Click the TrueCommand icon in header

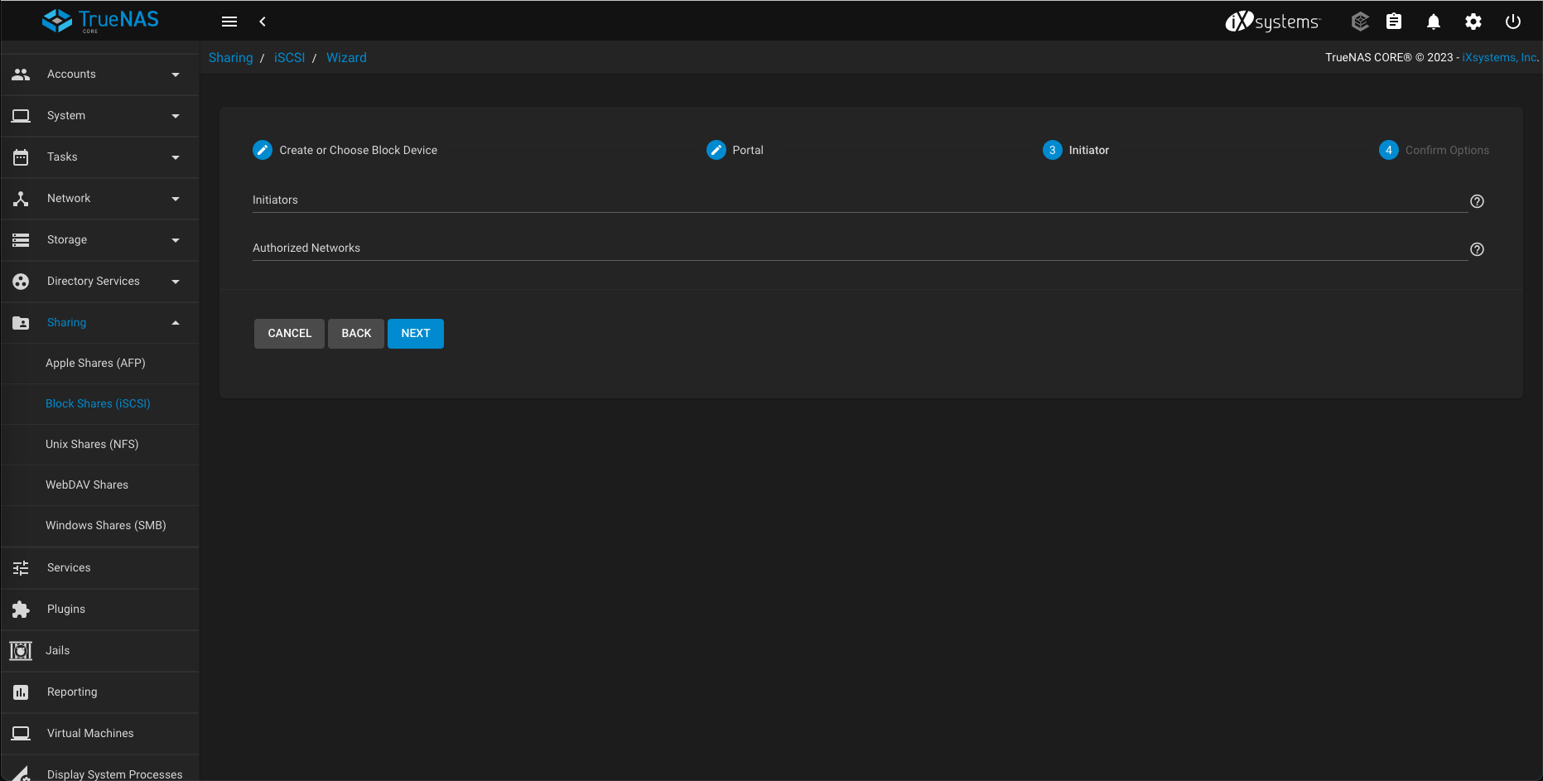(x=1360, y=22)
